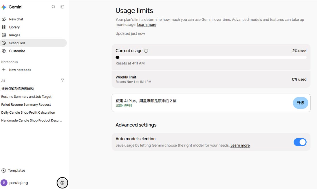
Task: Click the Current usage progress bar
Action: pyautogui.click(x=211, y=57)
